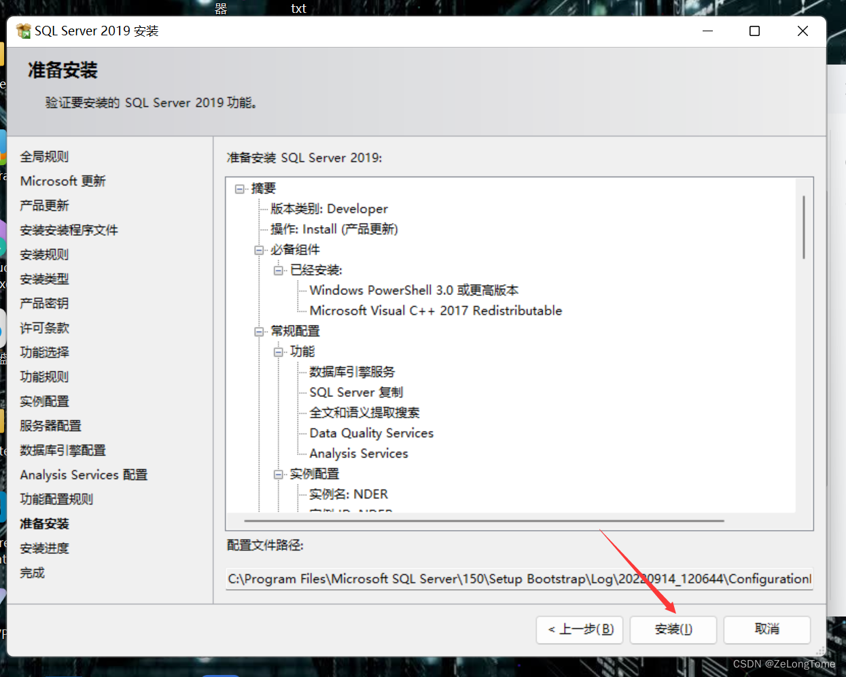Click 实例名: NDER tree row
This screenshot has width=846, height=677.
pyautogui.click(x=349, y=494)
